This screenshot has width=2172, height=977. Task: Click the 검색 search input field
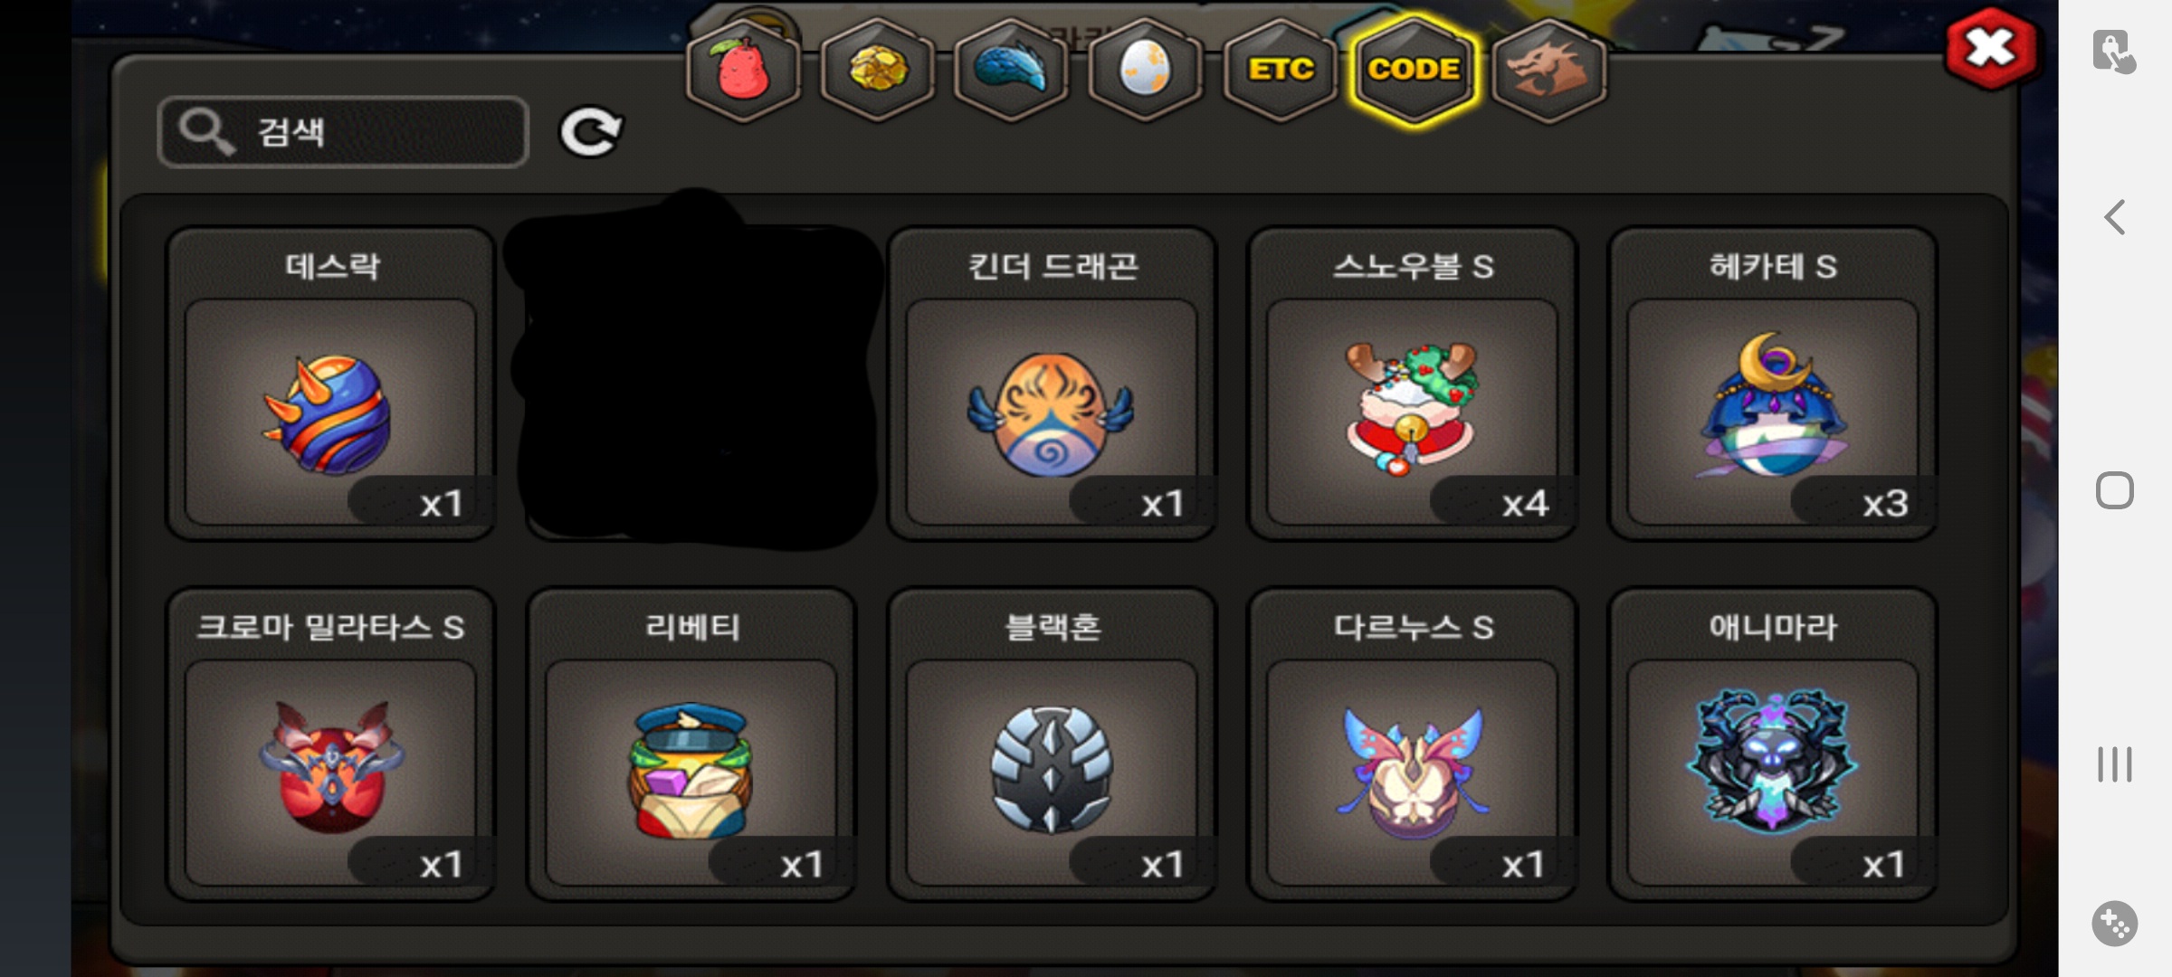tap(343, 132)
